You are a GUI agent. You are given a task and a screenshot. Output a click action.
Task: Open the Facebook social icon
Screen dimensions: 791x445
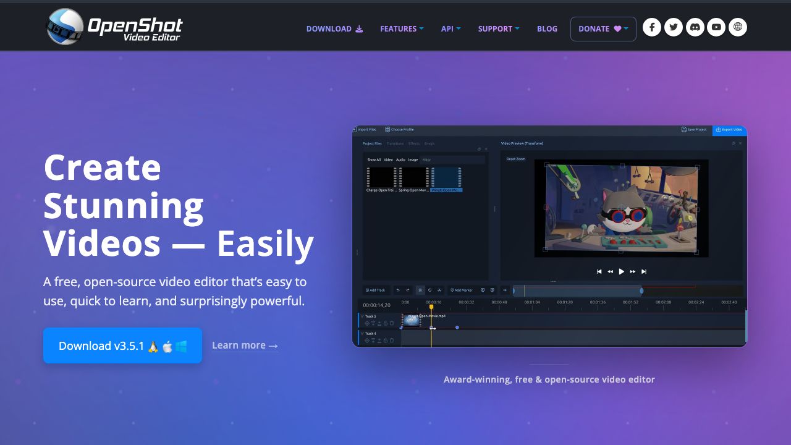coord(652,27)
